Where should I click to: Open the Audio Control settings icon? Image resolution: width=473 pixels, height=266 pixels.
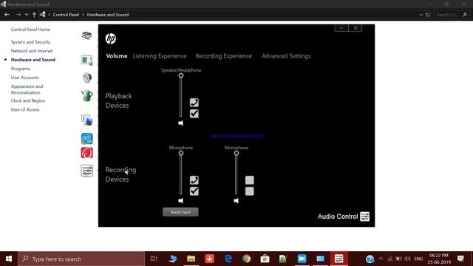(x=364, y=216)
